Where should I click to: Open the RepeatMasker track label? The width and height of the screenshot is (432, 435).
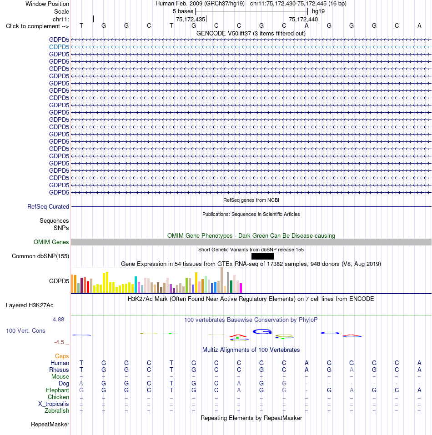tap(50, 425)
